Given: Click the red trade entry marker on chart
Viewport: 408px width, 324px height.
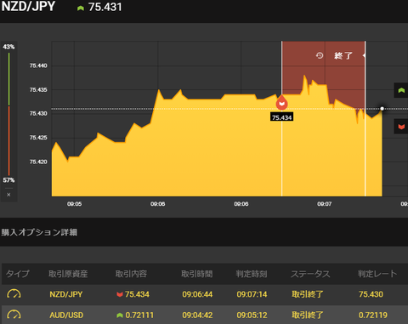Looking at the screenshot, I should pyautogui.click(x=281, y=103).
